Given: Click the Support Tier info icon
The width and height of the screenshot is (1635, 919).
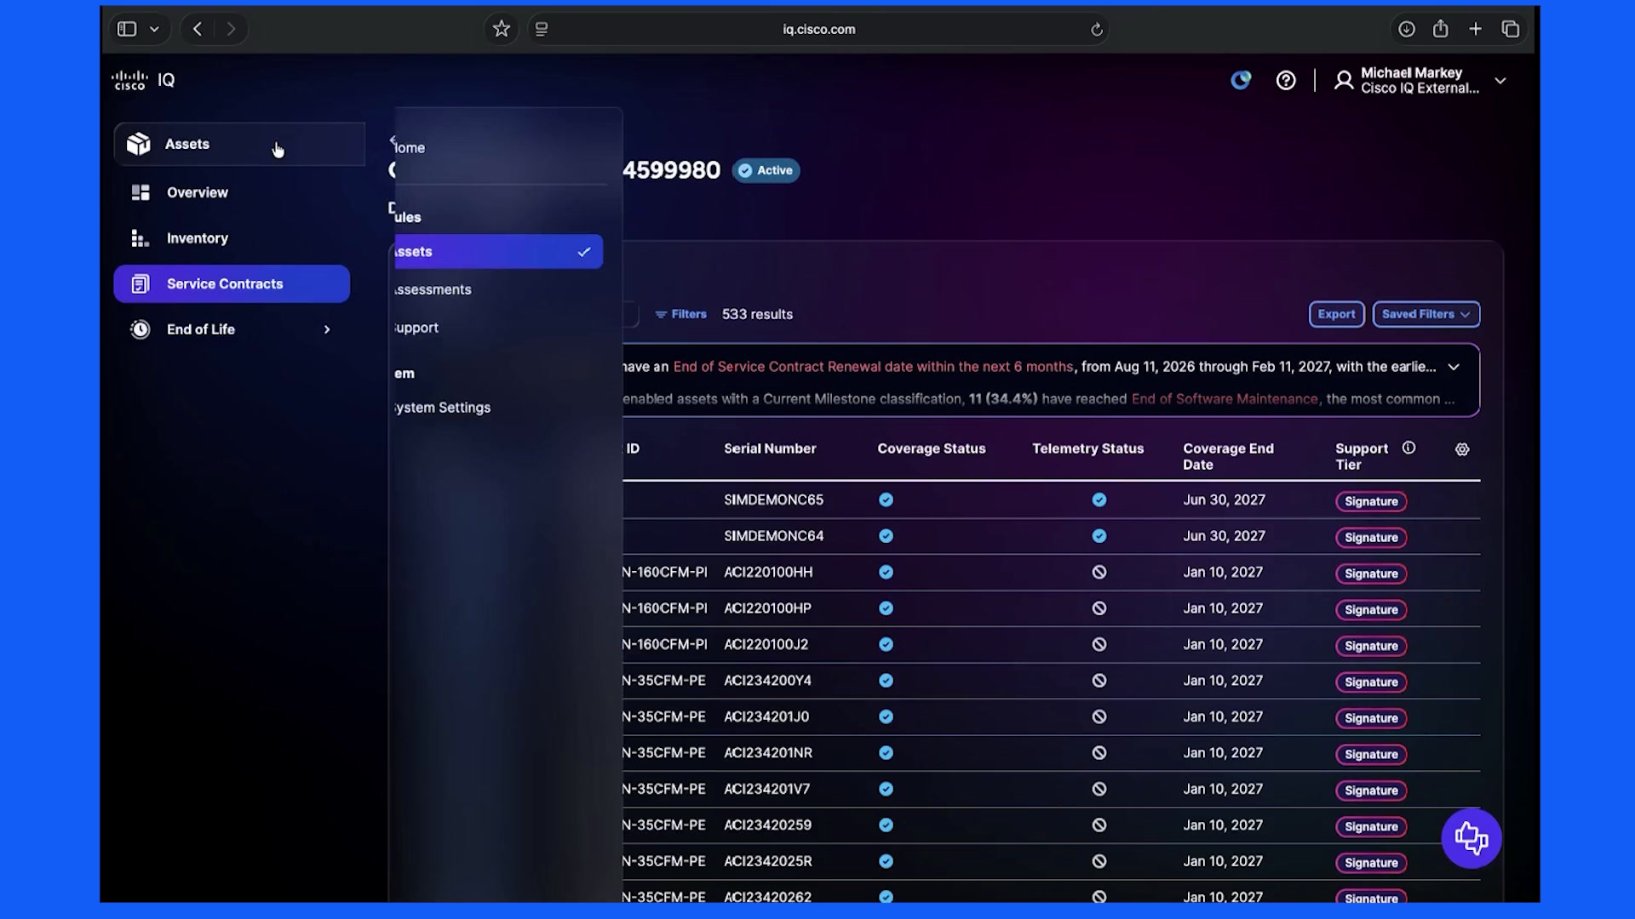Looking at the screenshot, I should 1408,448.
